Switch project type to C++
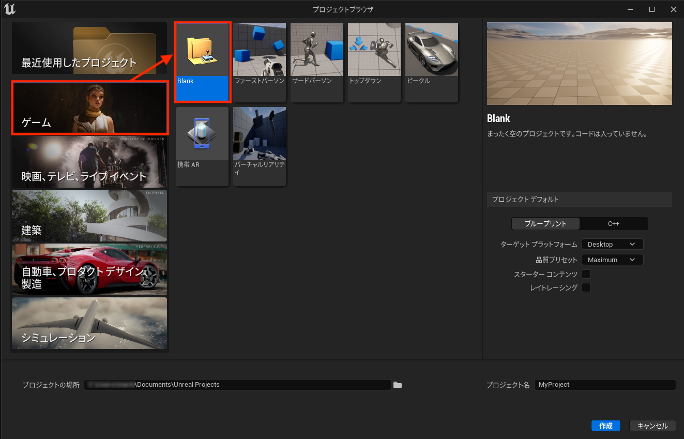 click(x=614, y=223)
